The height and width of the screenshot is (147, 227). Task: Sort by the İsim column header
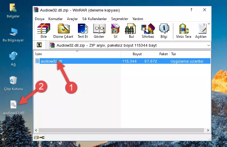pyautogui.click(x=77, y=54)
